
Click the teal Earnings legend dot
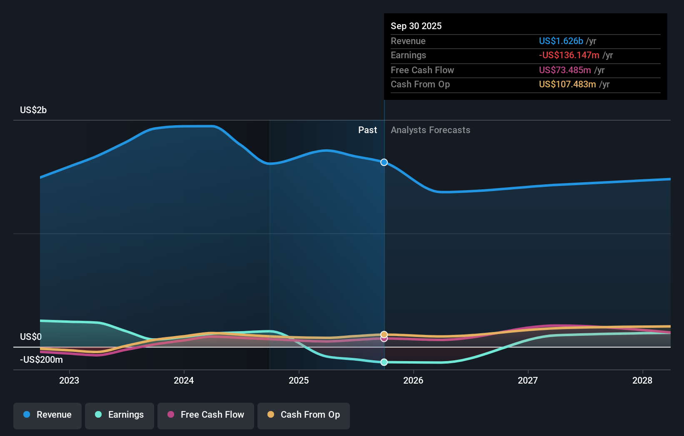point(98,415)
